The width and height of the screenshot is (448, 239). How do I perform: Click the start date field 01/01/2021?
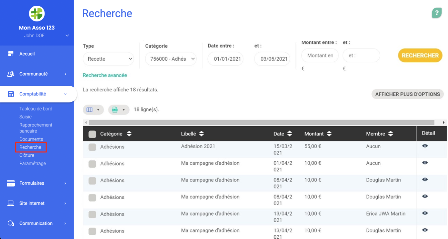click(x=226, y=59)
